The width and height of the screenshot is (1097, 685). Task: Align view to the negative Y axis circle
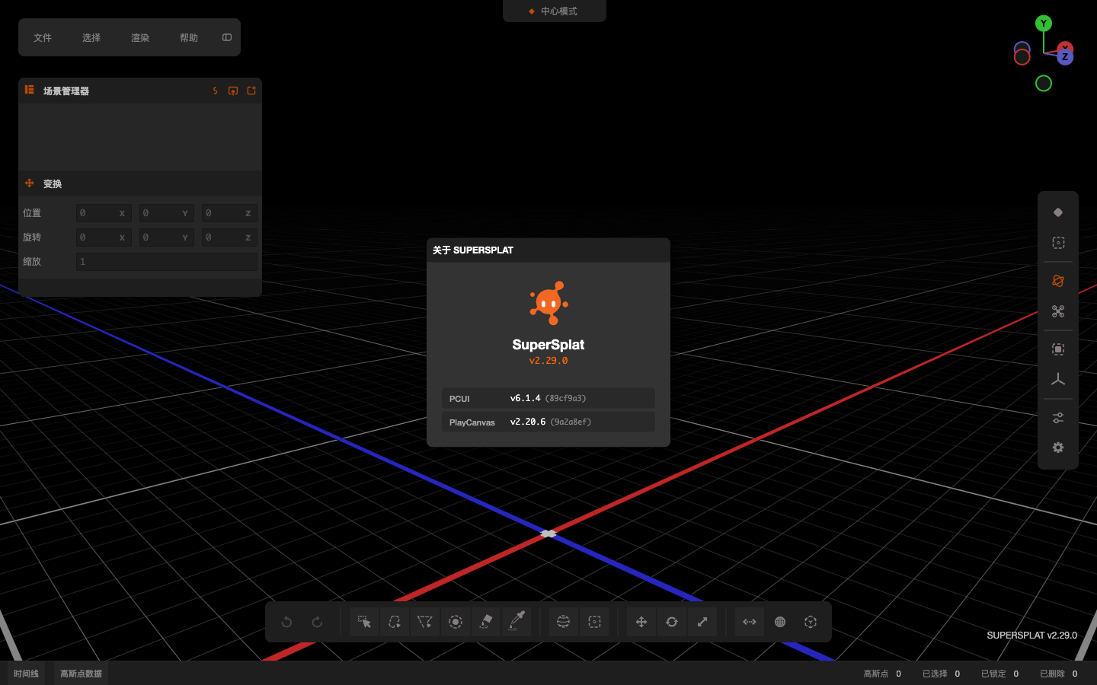click(1044, 84)
